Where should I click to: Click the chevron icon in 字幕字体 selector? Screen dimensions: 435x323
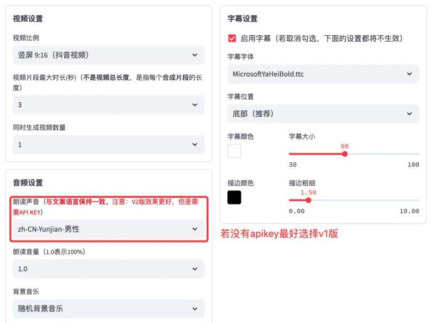pyautogui.click(x=409, y=74)
